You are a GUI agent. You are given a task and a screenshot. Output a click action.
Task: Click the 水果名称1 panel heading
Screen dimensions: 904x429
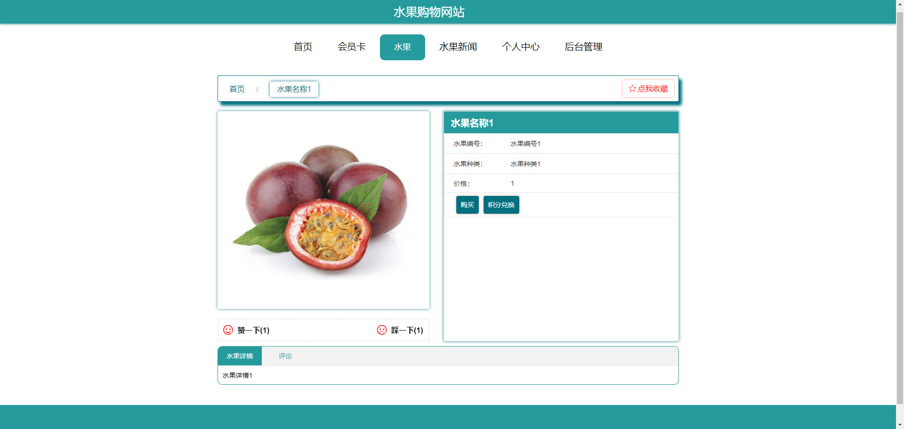point(472,123)
